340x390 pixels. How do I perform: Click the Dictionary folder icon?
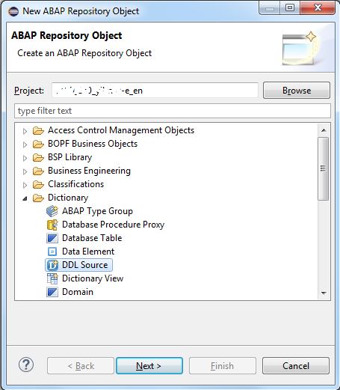click(x=38, y=198)
